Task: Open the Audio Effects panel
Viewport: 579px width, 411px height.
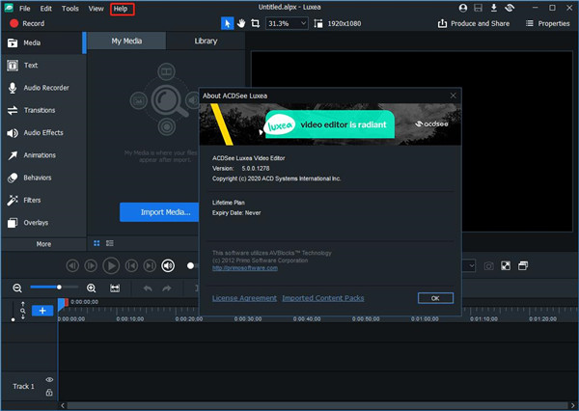Action: point(42,132)
